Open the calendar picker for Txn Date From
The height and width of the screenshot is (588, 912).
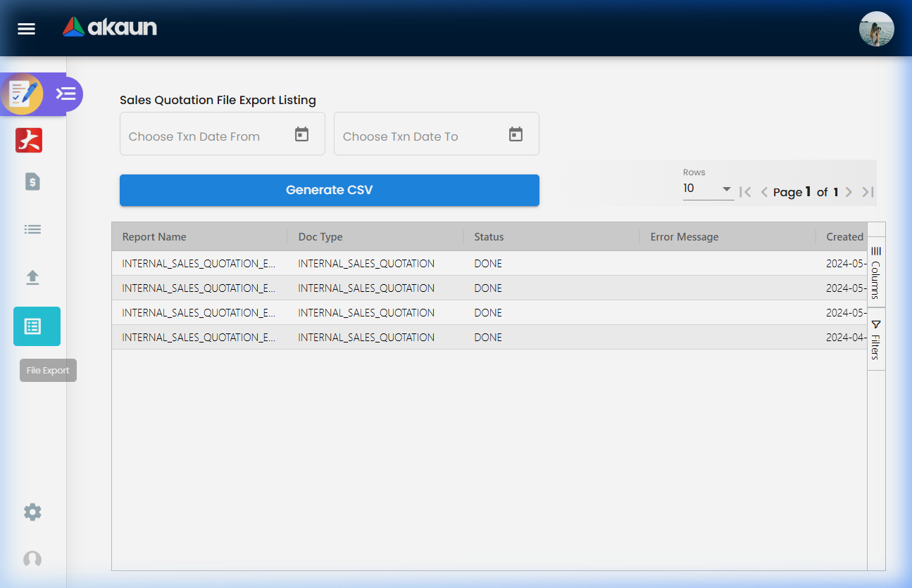click(x=301, y=133)
